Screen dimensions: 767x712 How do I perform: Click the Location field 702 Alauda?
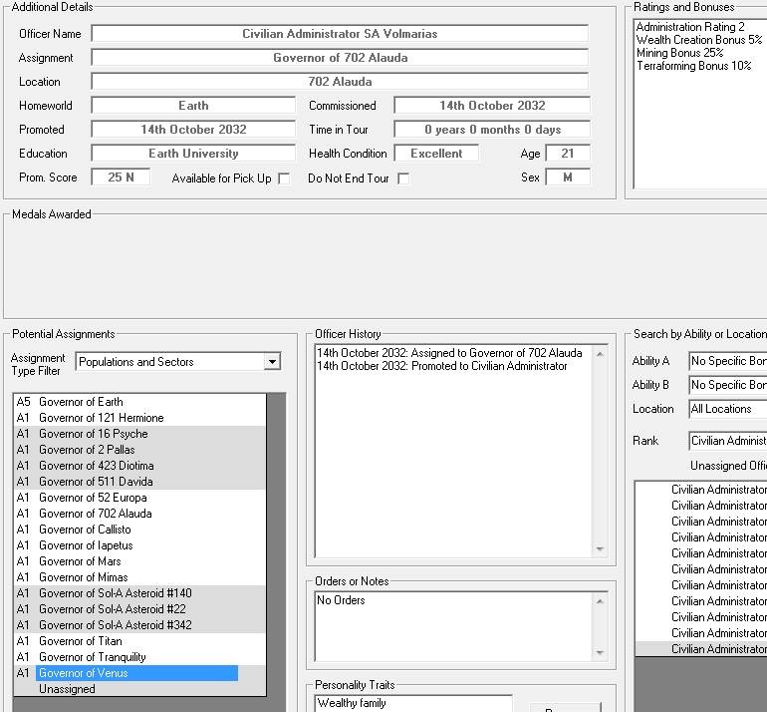tap(340, 82)
